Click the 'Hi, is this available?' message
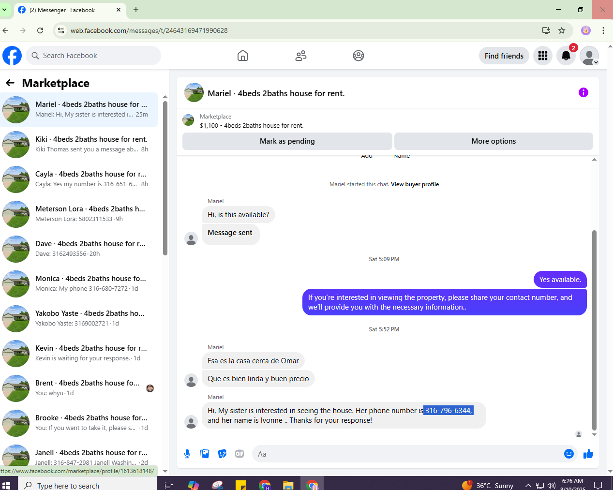Viewport: 613px width, 490px height. click(x=239, y=215)
